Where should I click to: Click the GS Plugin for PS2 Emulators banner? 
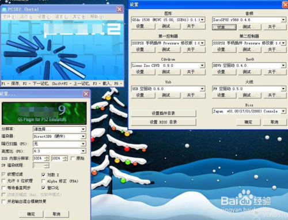click(44, 113)
